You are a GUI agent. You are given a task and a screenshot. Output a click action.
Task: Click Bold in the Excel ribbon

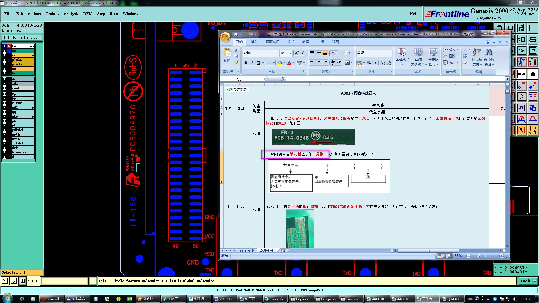[246, 63]
